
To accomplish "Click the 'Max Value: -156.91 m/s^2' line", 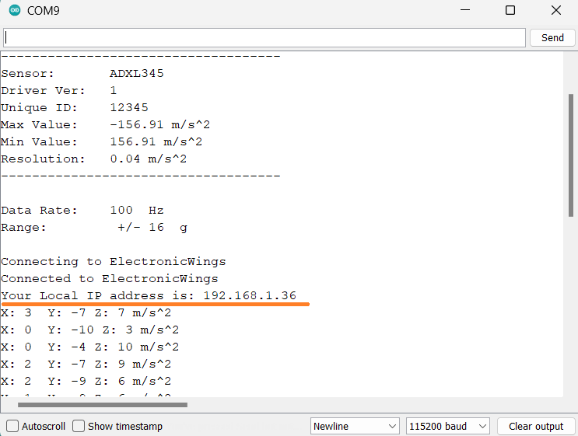I will point(106,124).
